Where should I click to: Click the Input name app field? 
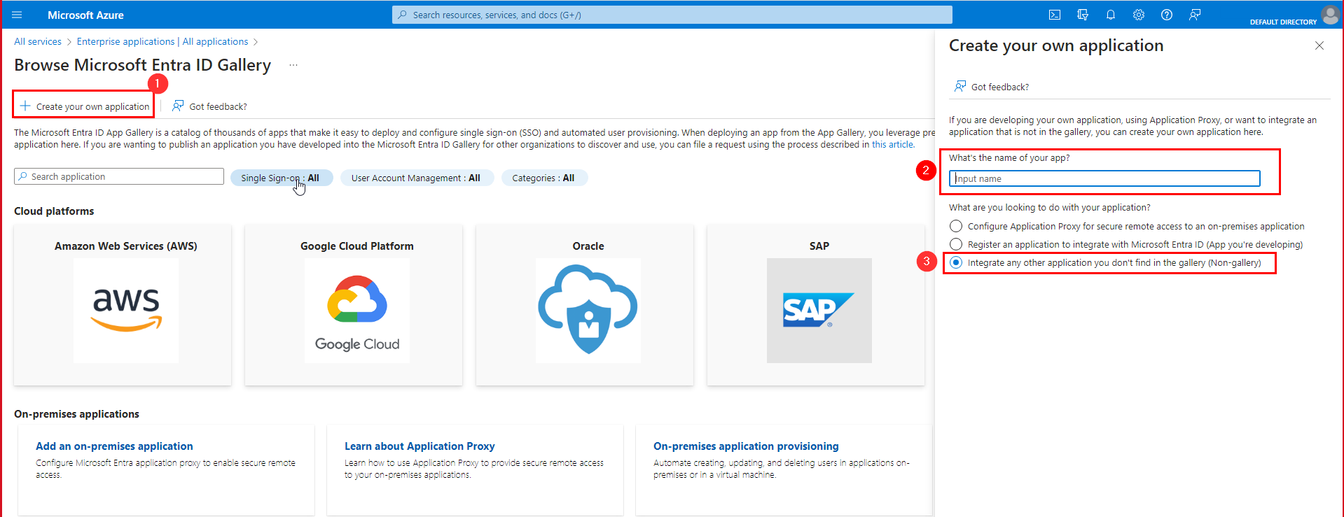pyautogui.click(x=1104, y=178)
